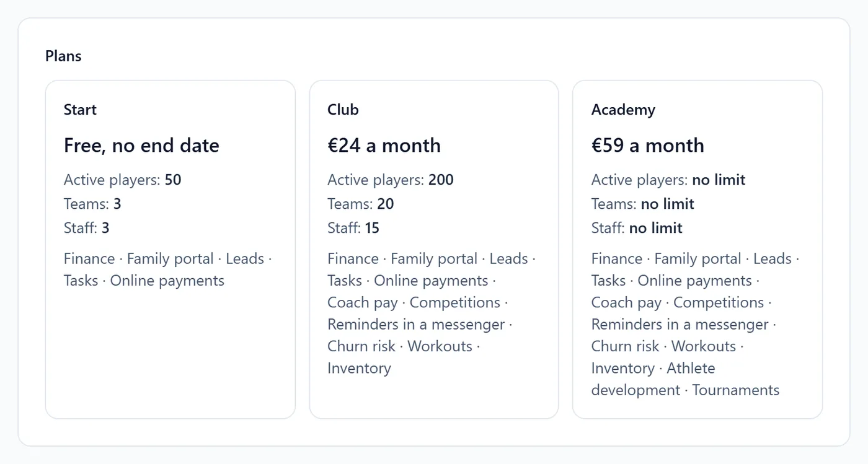
Task: Select Teams: 3 line in Start plan
Action: tap(92, 204)
